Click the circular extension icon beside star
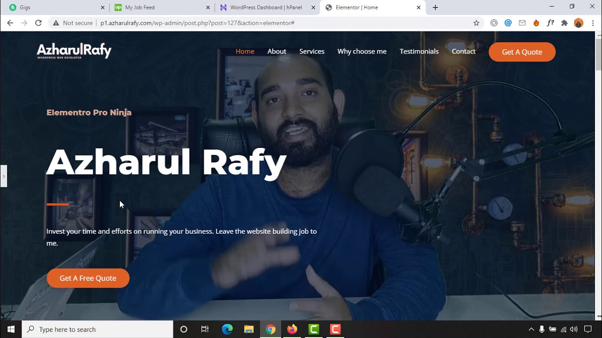 tap(494, 23)
